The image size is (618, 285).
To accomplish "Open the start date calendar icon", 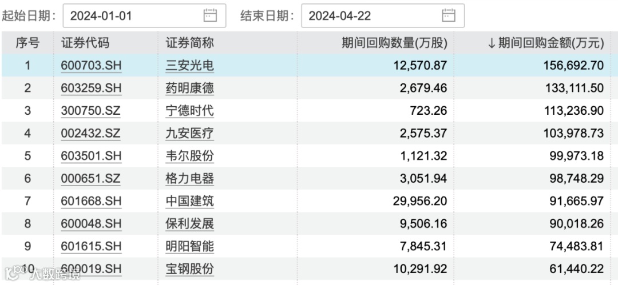I will 210,15.
